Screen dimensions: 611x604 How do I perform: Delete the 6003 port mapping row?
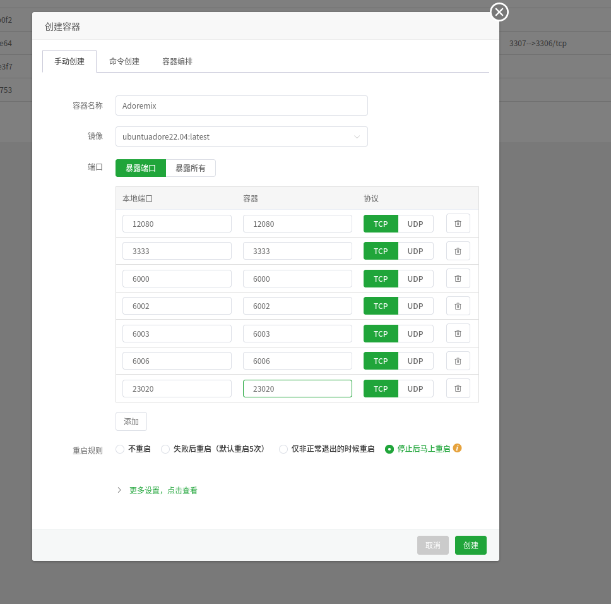pos(458,334)
